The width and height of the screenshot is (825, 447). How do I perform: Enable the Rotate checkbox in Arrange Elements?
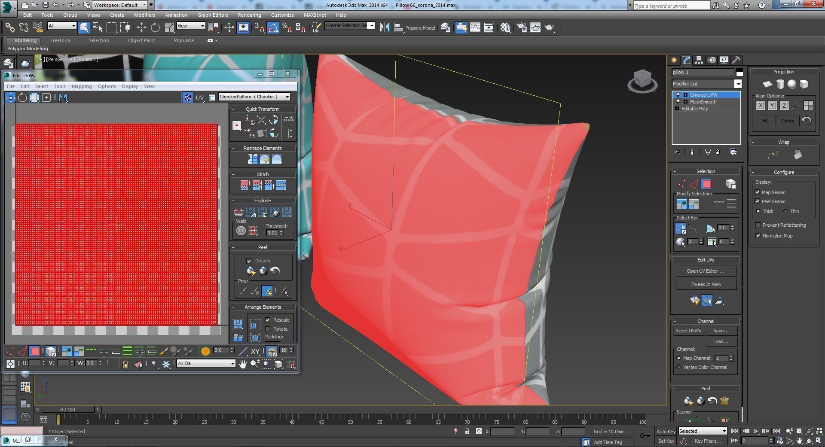point(268,329)
